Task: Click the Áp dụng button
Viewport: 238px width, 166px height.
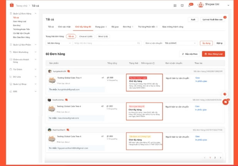Action: pos(206,43)
